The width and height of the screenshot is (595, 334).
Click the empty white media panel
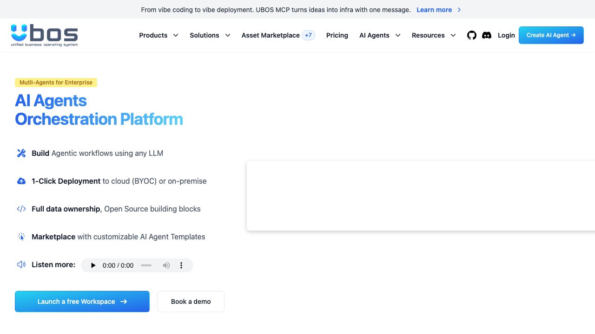(x=421, y=196)
